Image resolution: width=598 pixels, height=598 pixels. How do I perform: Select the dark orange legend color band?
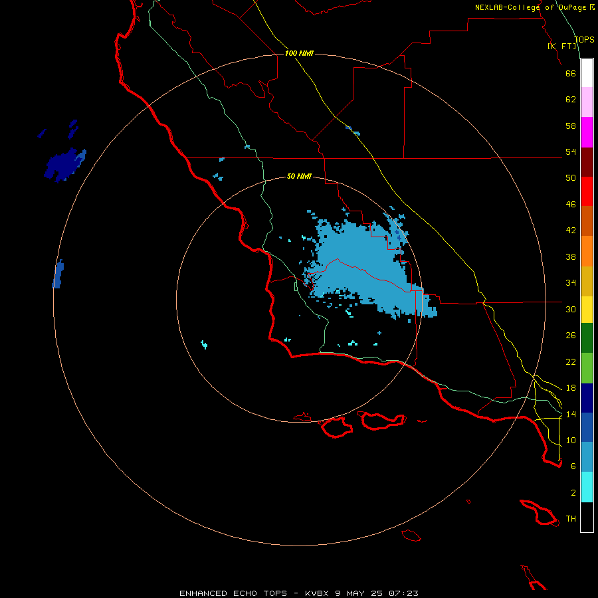tap(587, 221)
